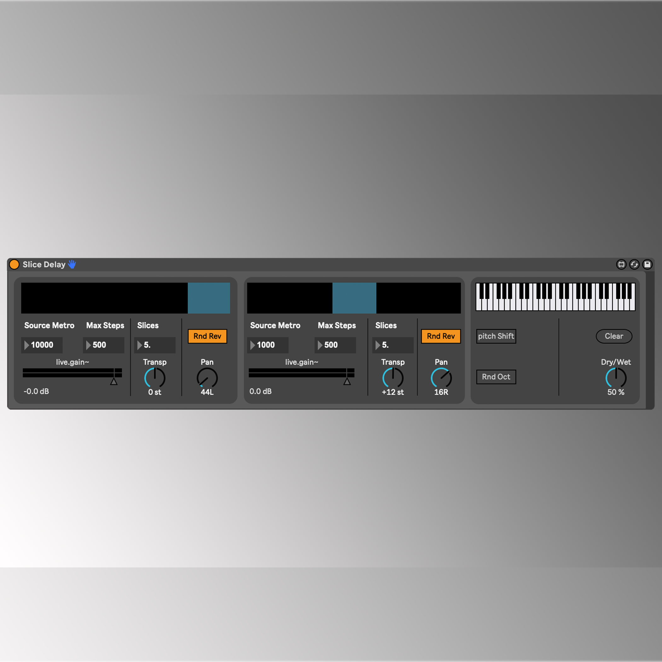Click the right Slices number box
The height and width of the screenshot is (662, 662).
pyautogui.click(x=393, y=345)
